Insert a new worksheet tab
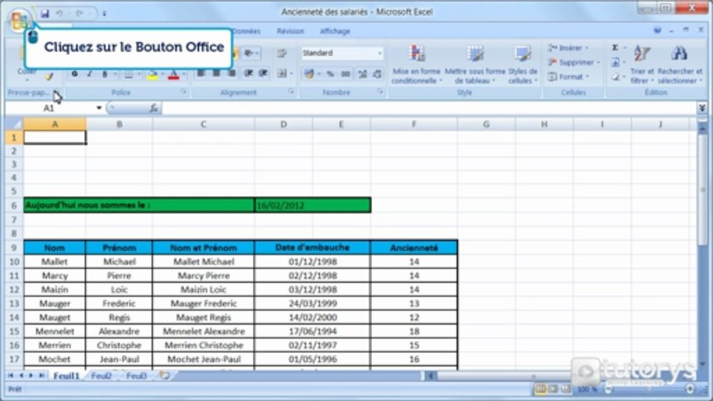This screenshot has width=713, height=401. (x=164, y=376)
